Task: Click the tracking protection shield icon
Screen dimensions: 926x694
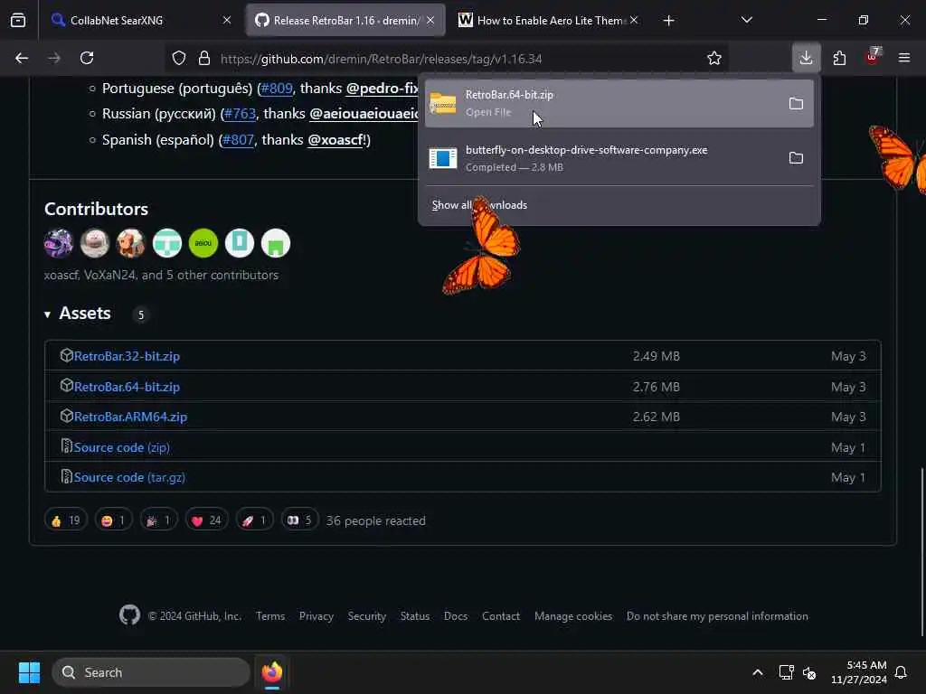Action: click(x=179, y=58)
